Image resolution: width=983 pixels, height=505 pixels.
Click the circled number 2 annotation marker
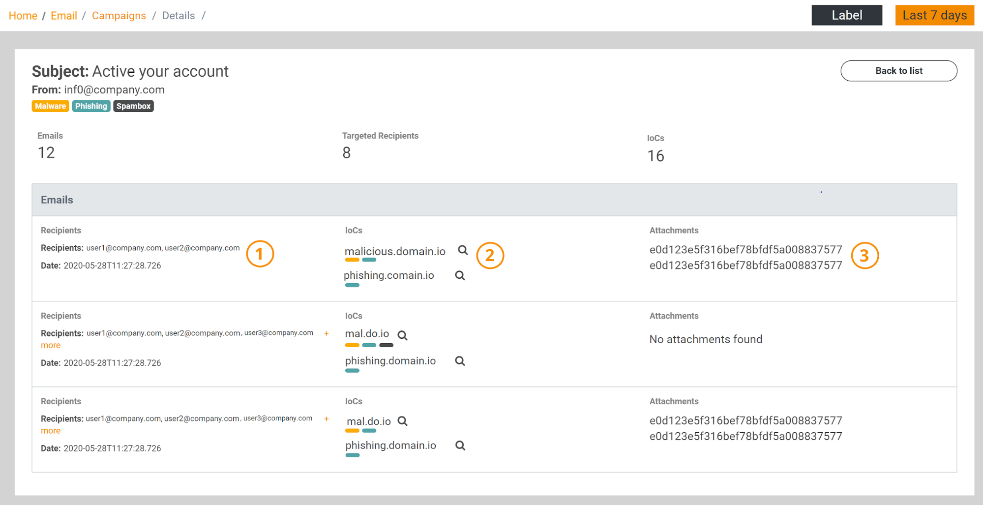[x=490, y=256]
